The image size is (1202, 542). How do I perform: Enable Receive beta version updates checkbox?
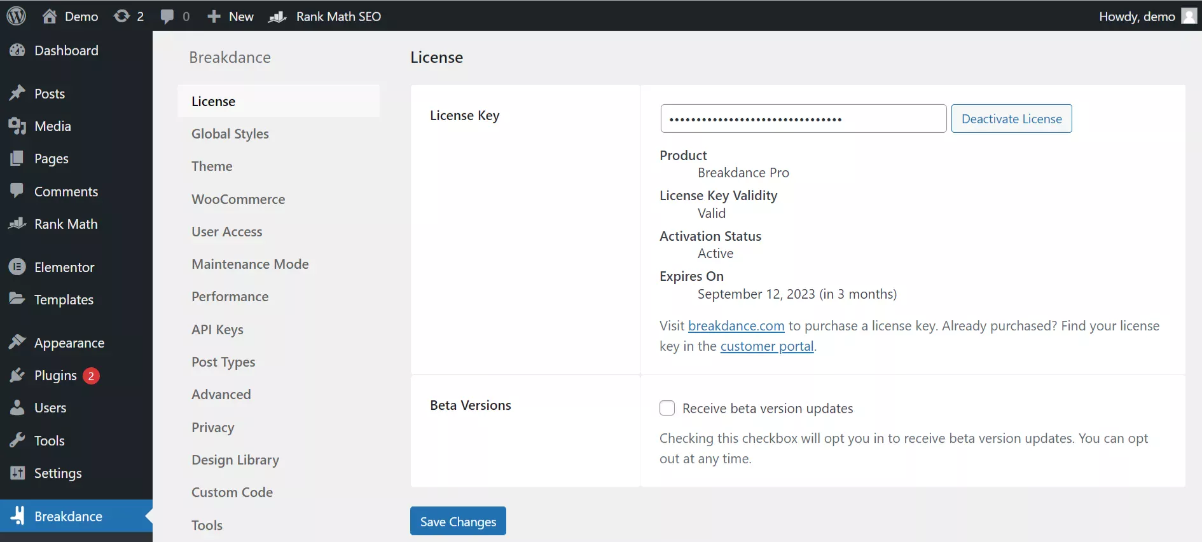point(667,408)
